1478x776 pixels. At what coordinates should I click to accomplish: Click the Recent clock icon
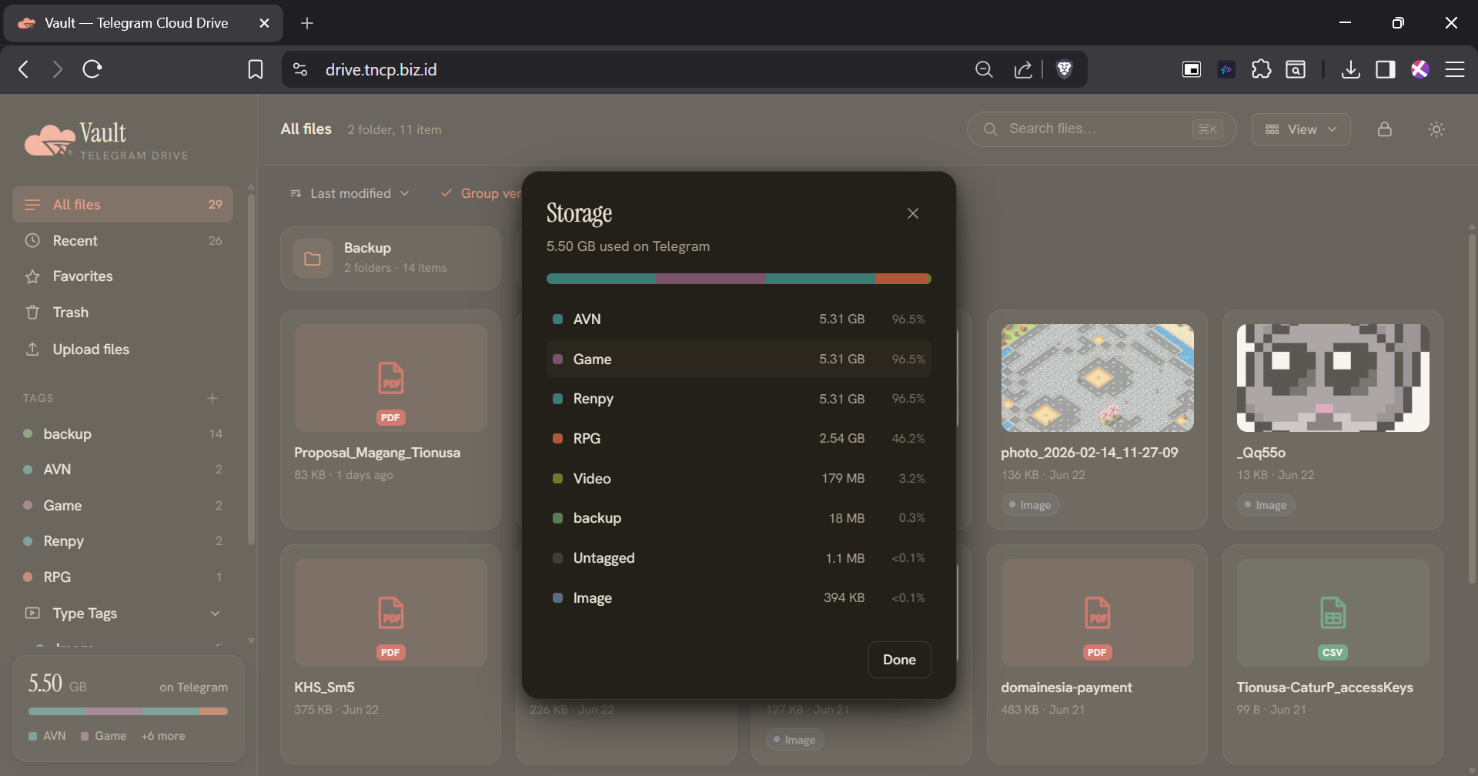point(32,241)
